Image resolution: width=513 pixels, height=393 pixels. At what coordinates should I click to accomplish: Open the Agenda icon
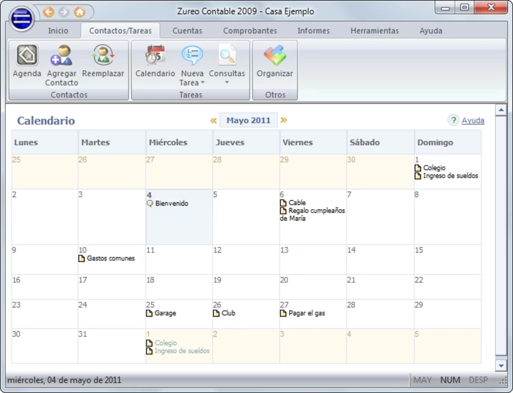(x=27, y=55)
